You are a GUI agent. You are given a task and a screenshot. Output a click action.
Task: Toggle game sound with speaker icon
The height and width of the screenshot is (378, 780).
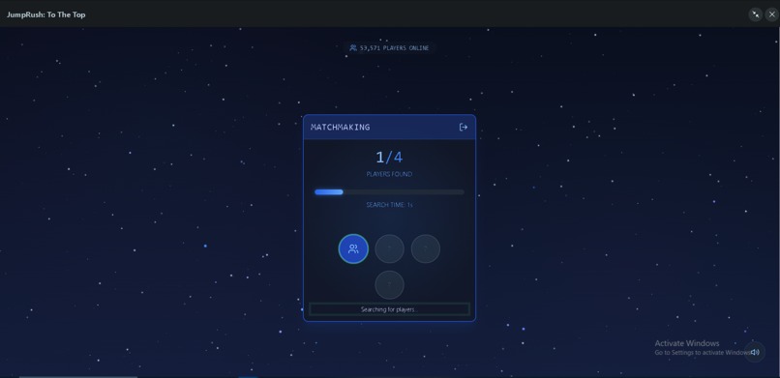755,352
